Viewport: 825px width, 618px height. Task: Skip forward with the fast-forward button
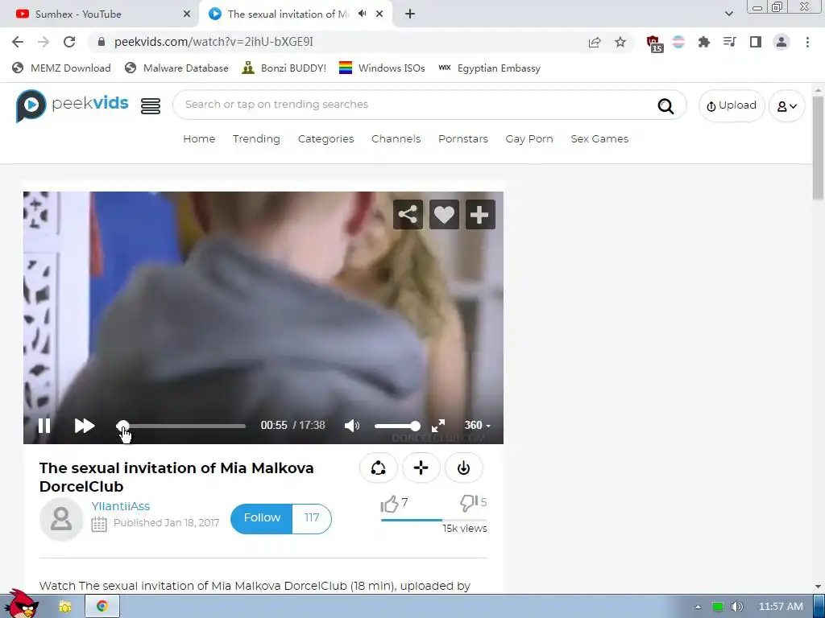pos(84,425)
